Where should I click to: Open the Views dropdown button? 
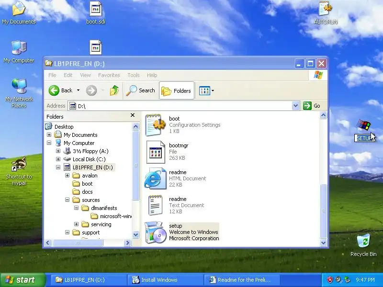(206, 90)
